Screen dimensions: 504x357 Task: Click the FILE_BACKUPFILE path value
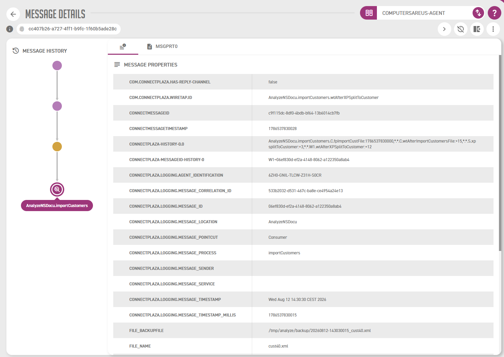tap(319, 331)
